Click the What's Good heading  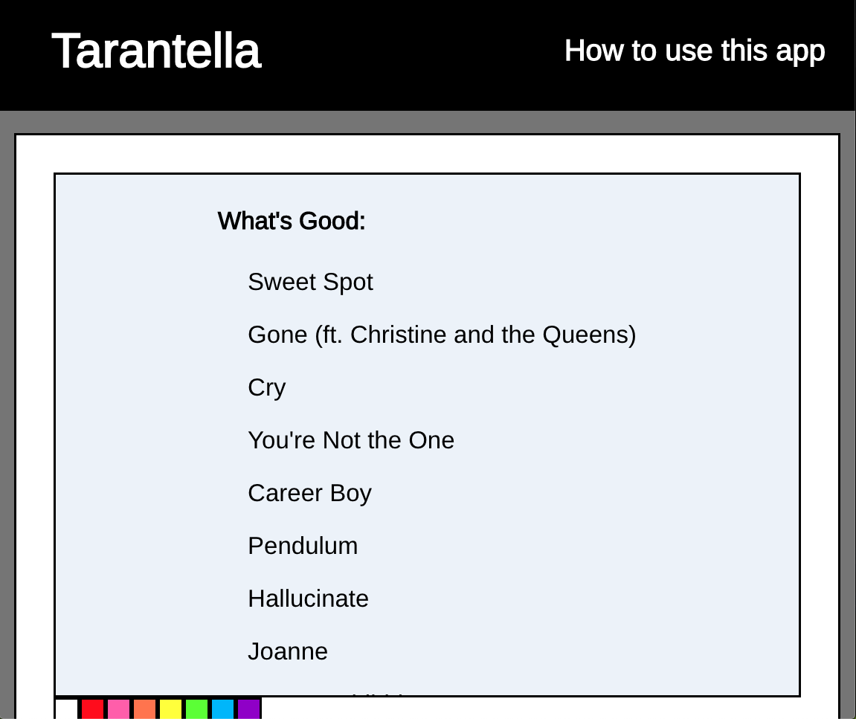pyautogui.click(x=292, y=221)
